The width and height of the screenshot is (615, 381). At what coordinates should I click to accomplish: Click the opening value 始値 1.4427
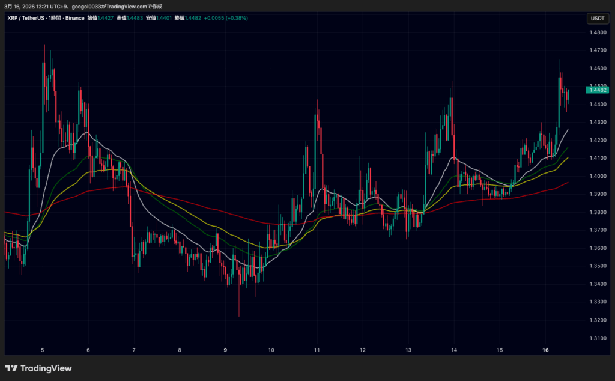pyautogui.click(x=100, y=18)
